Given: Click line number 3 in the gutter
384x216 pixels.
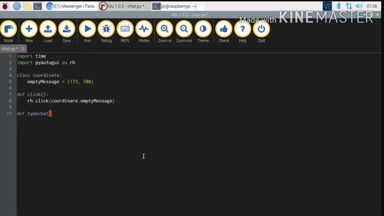Looking at the screenshot, I should point(10,69).
